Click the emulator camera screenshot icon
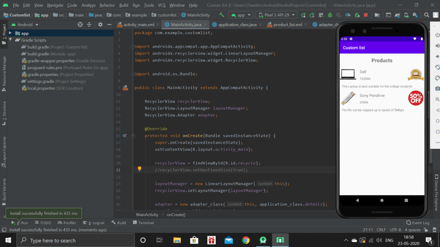The image size is (440, 247). [x=437, y=88]
